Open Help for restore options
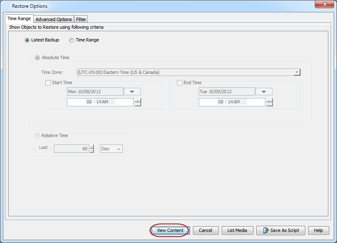337x243 pixels. pos(318,230)
